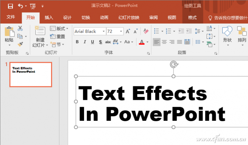Undo the last action

coord(20,6)
